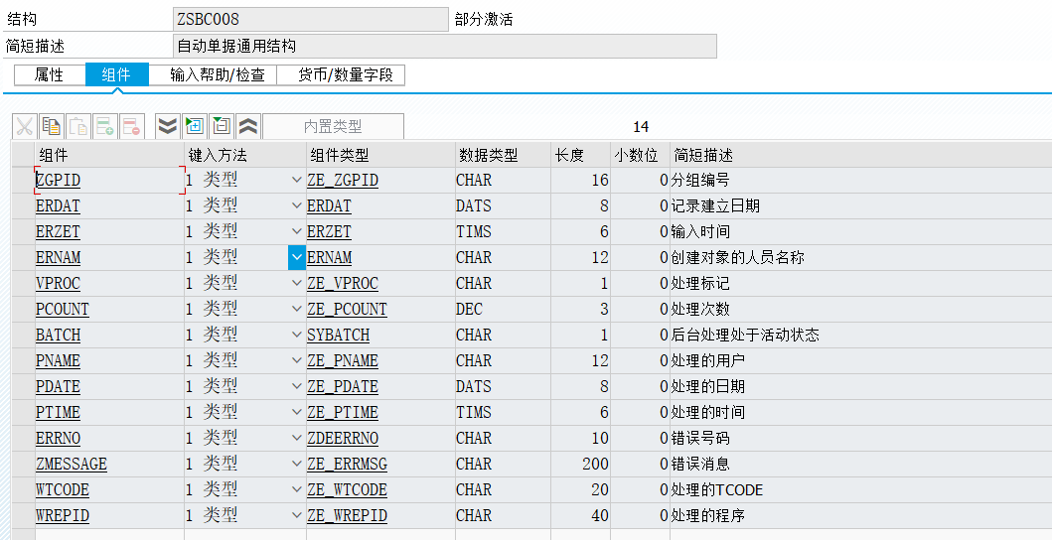
Task: Click the ZE_WREPID component type link
Action: coord(347,516)
